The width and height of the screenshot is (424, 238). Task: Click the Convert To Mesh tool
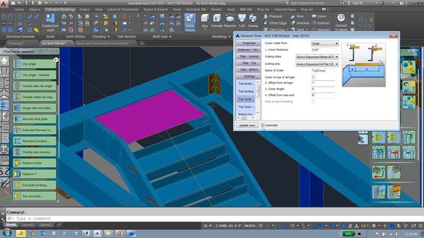pyautogui.click(x=341, y=22)
